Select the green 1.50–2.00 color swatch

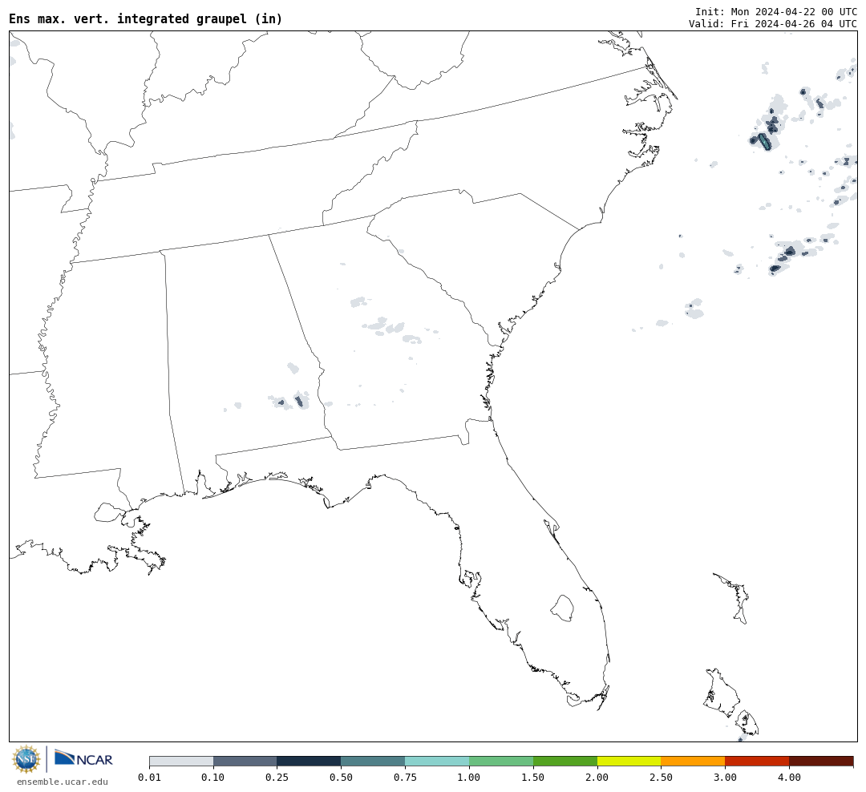[x=565, y=762]
